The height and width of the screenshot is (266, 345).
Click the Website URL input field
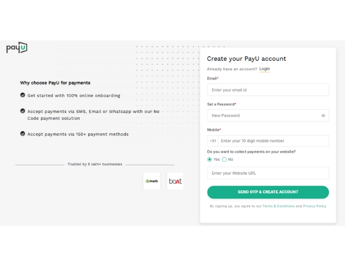[x=268, y=173]
